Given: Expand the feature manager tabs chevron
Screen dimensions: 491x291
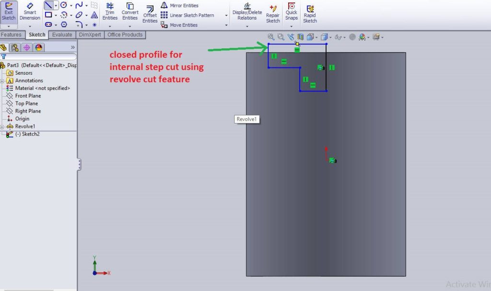Looking at the screenshot, I should [x=73, y=47].
